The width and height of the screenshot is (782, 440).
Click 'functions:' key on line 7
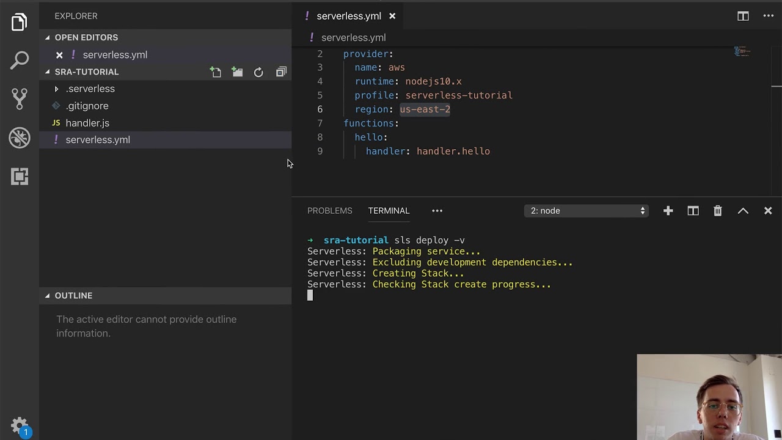pyautogui.click(x=371, y=123)
